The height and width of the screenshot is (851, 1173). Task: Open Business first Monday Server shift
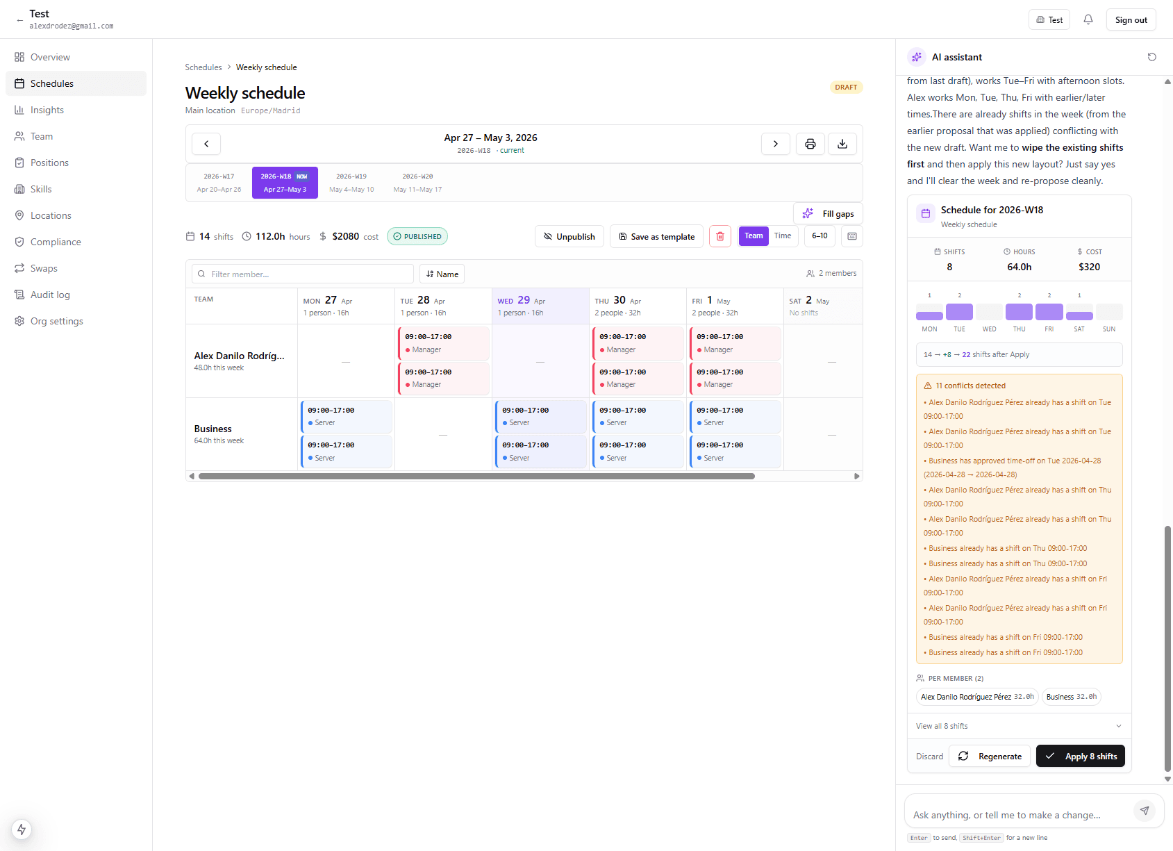[x=347, y=417]
